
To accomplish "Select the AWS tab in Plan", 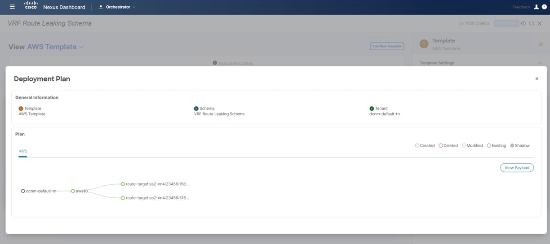I will tap(23, 151).
